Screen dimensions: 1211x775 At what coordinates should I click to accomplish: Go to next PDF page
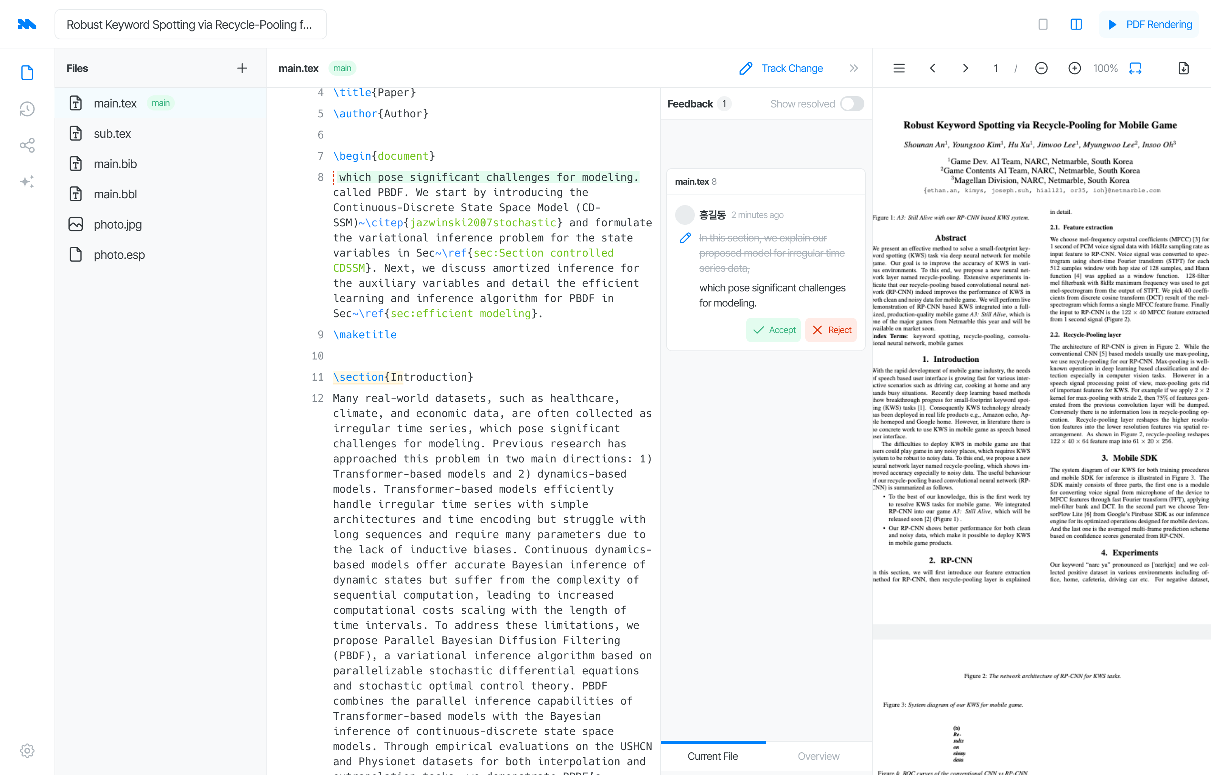click(965, 68)
